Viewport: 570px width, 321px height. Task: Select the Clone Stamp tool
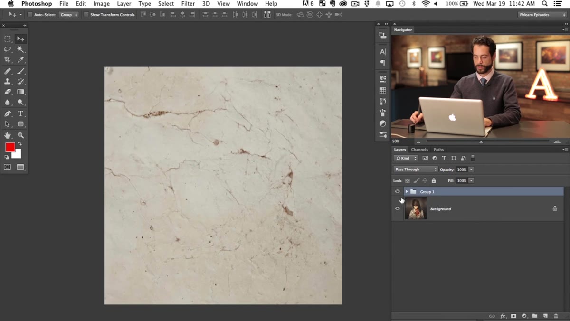click(x=8, y=82)
